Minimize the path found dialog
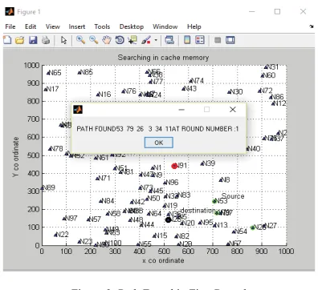Screen dimensions: 318x290 (181, 110)
